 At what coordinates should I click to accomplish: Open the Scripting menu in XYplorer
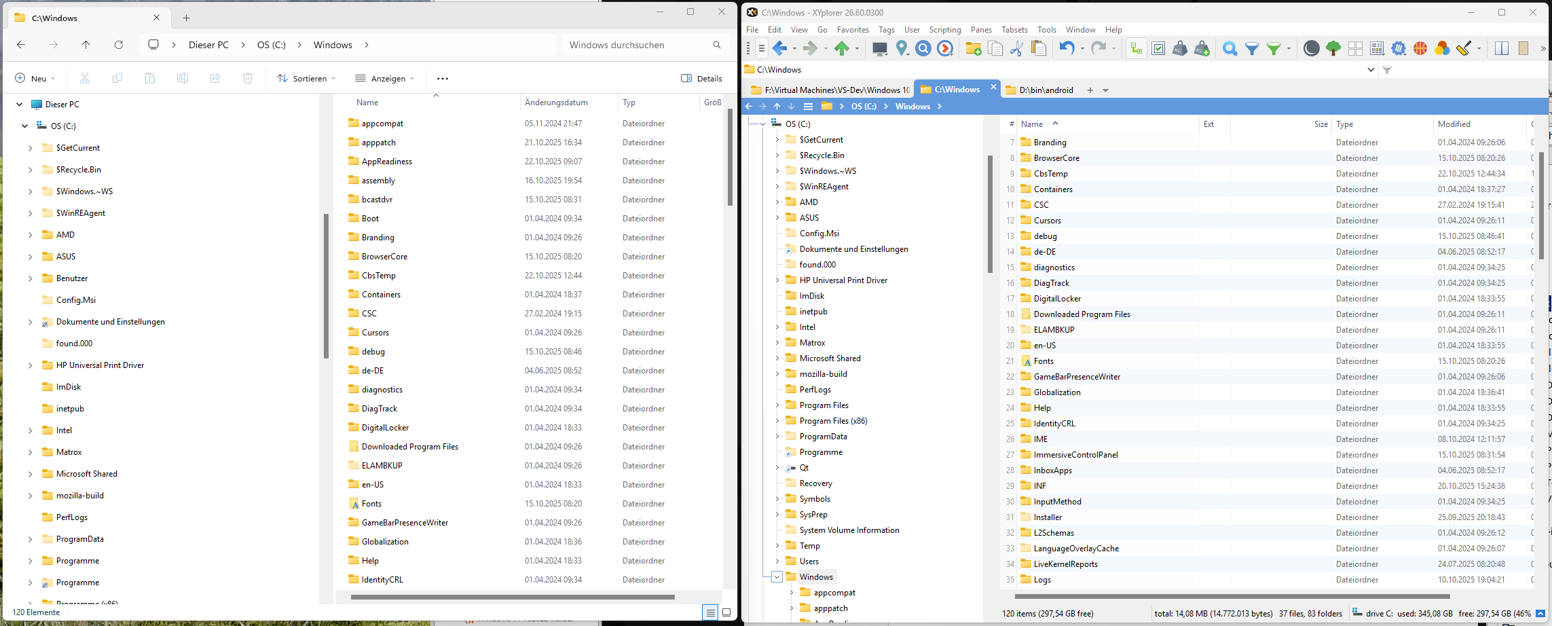(945, 30)
